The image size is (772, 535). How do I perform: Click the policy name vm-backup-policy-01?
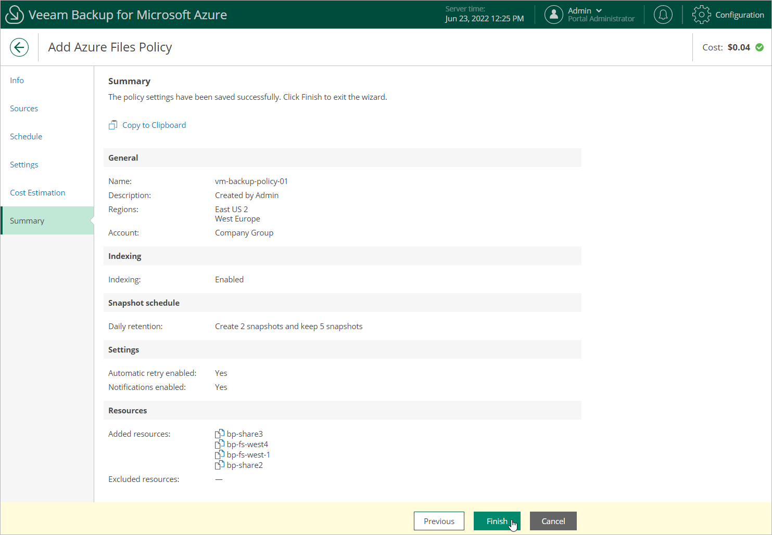tap(251, 181)
